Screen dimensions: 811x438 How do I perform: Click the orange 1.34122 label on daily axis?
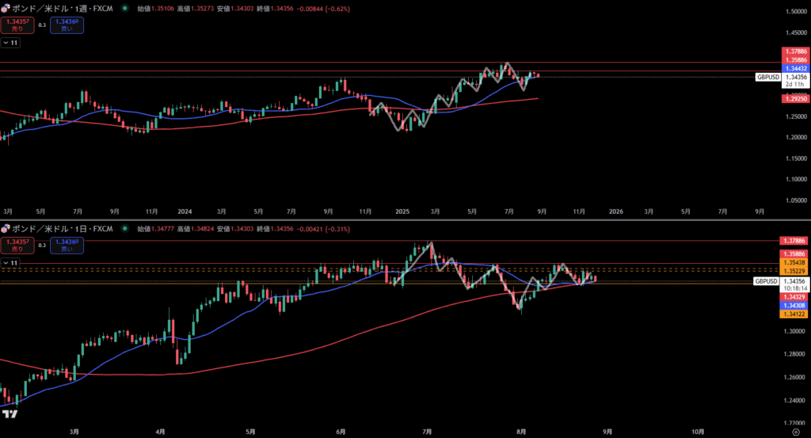794,314
